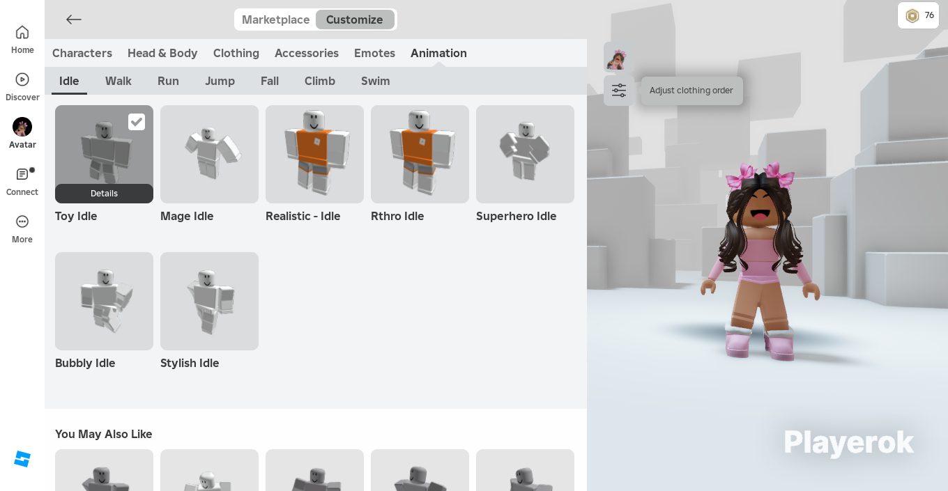Select the Bubbly Idle animation thumbnail
The height and width of the screenshot is (491, 948).
[x=104, y=301]
